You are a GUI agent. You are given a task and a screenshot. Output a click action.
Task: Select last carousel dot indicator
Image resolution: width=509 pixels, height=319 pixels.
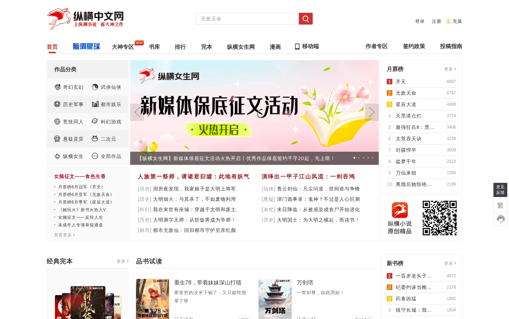(373, 158)
